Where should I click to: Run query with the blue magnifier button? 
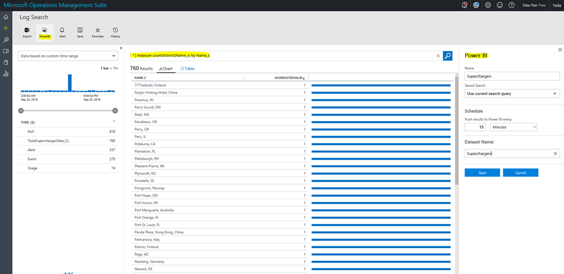click(x=448, y=56)
